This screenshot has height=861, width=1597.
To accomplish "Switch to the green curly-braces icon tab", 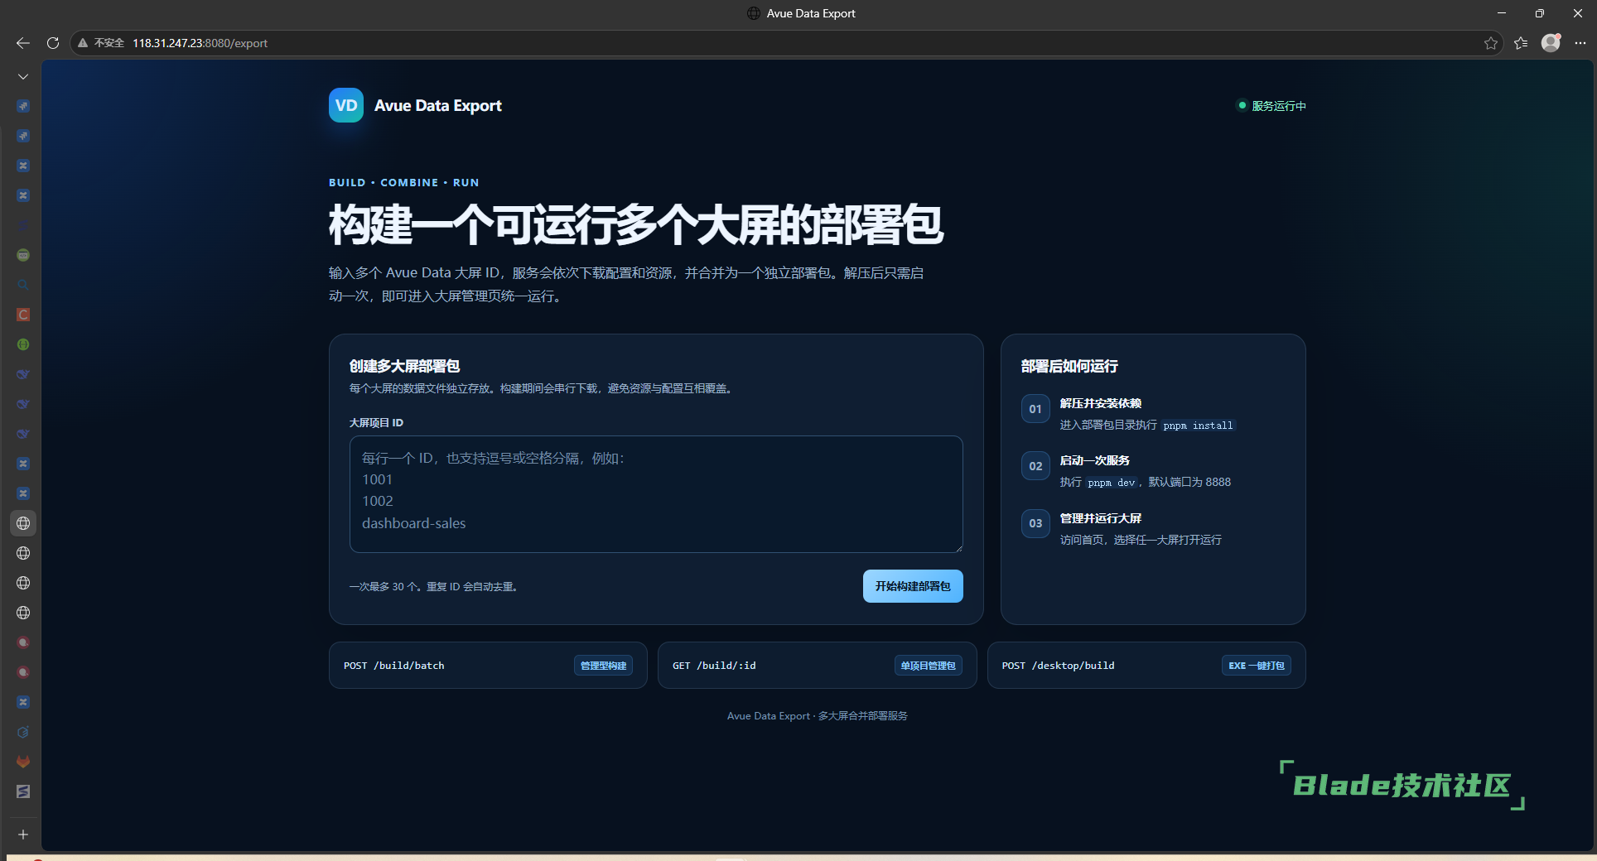I will pyautogui.click(x=23, y=344).
